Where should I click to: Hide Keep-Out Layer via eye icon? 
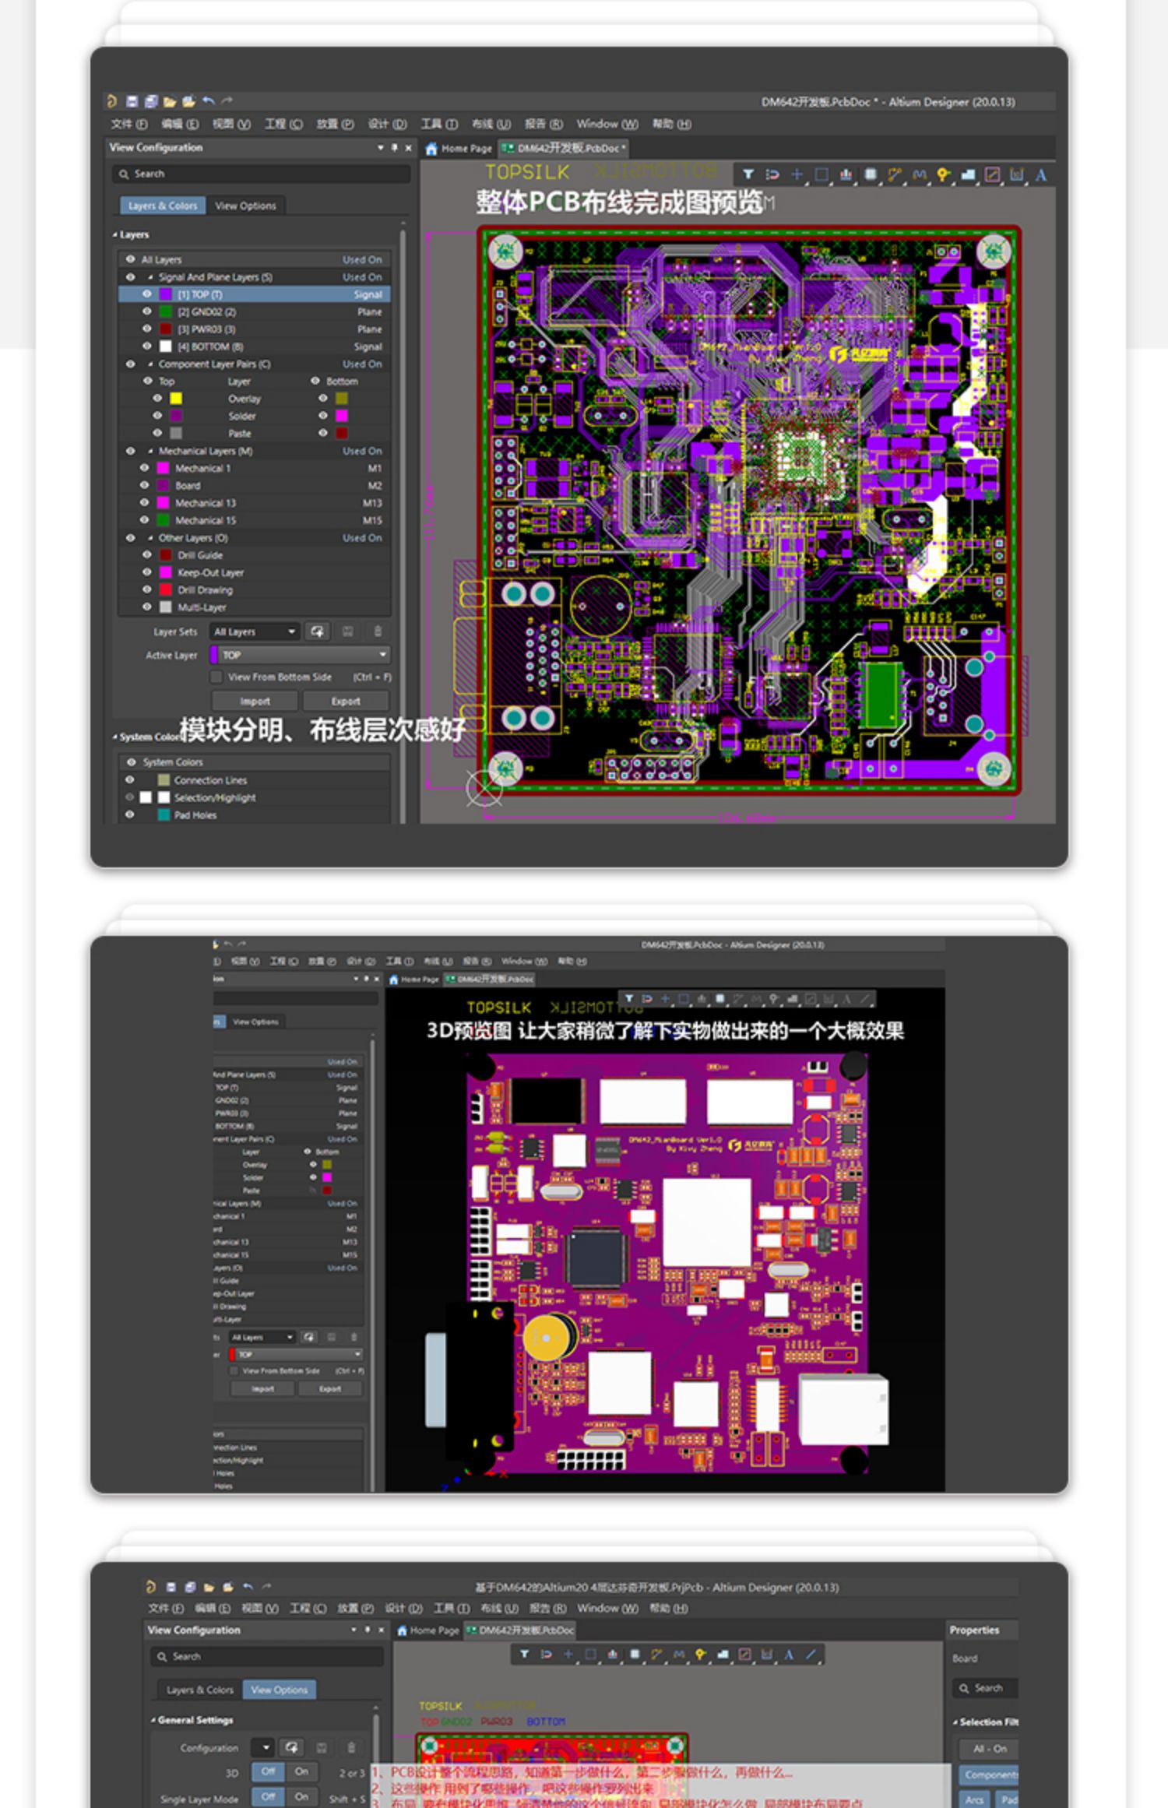146,572
